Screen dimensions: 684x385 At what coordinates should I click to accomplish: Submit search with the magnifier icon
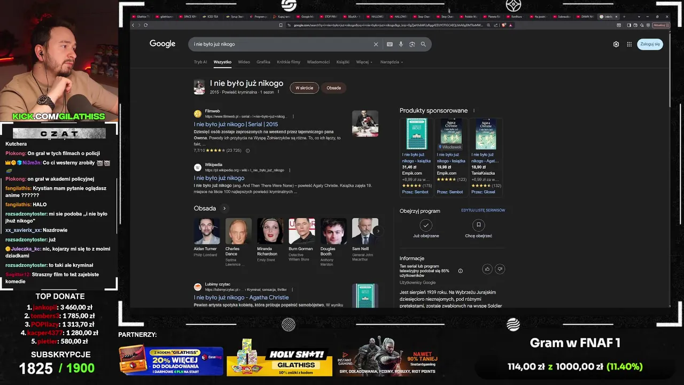click(423, 44)
